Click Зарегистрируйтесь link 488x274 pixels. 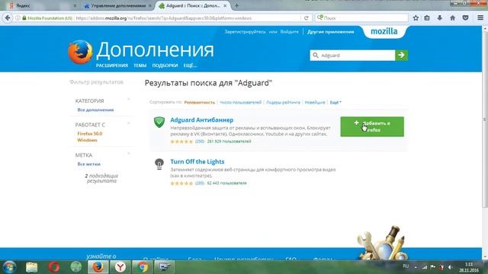pyautogui.click(x=246, y=32)
